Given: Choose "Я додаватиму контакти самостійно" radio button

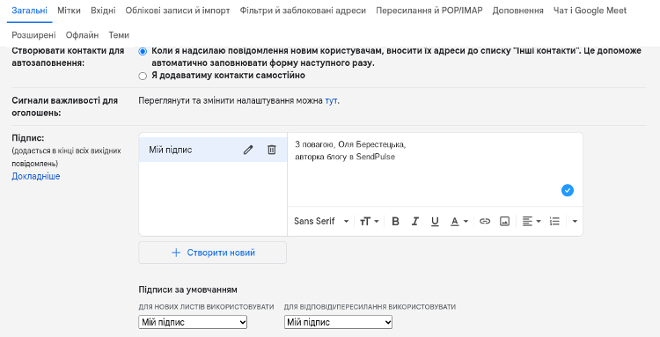Looking at the screenshot, I should coord(143,77).
